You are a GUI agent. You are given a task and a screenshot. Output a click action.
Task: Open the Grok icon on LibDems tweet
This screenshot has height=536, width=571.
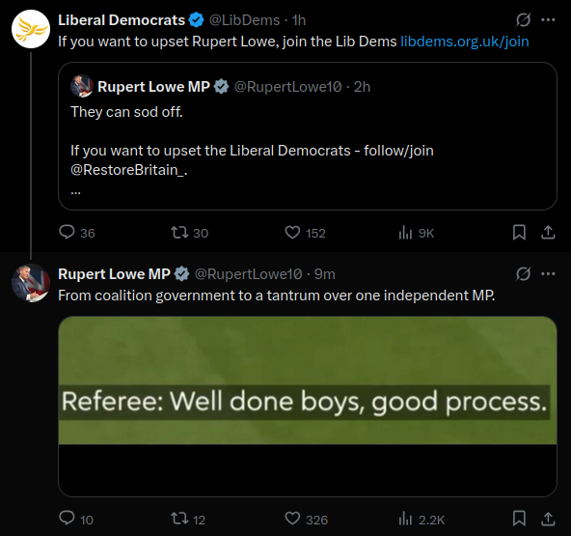pos(523,20)
